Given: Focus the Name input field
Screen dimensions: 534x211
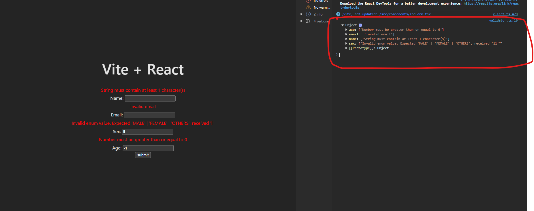Looking at the screenshot, I should click(x=150, y=99).
